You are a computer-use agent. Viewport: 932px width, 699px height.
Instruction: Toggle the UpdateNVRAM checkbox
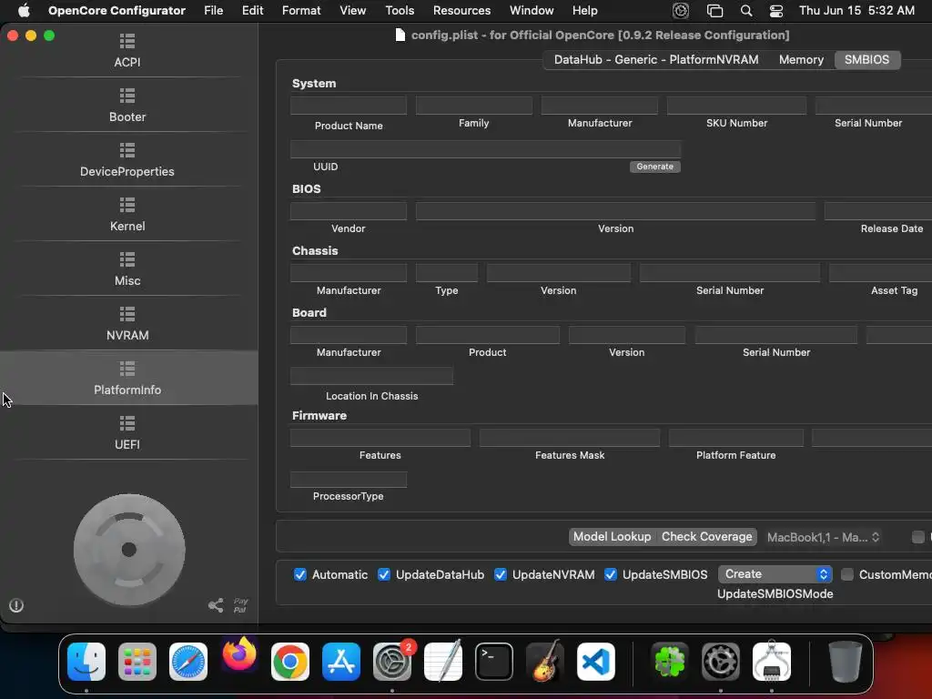click(501, 575)
